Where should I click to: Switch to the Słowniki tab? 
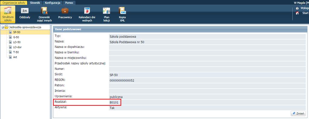click(35, 3)
